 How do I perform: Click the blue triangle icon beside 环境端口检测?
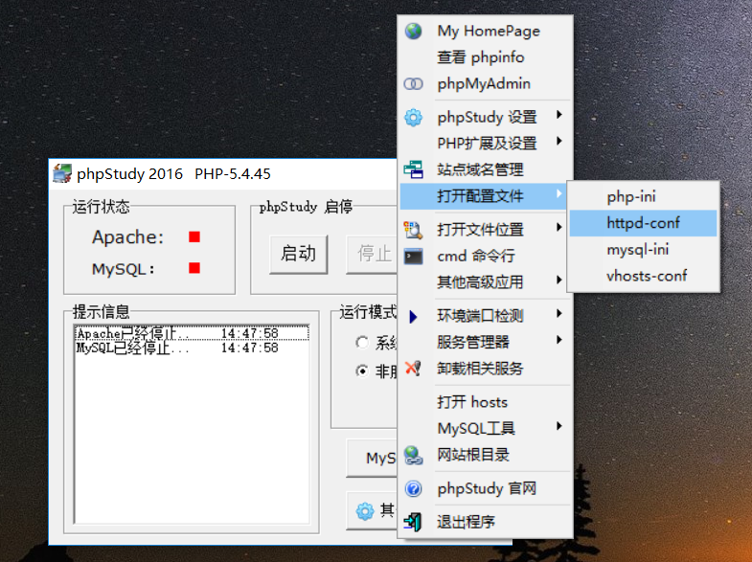pyautogui.click(x=413, y=316)
